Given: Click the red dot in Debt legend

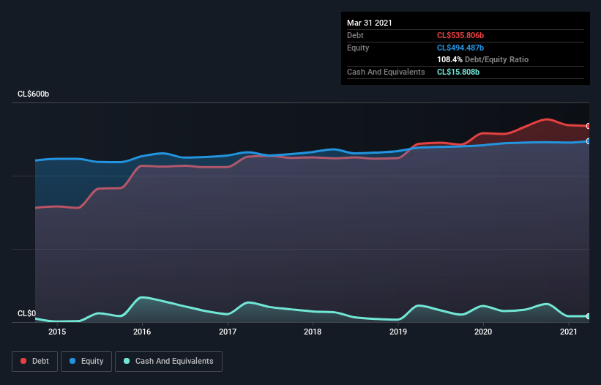Looking at the screenshot, I should (x=23, y=361).
